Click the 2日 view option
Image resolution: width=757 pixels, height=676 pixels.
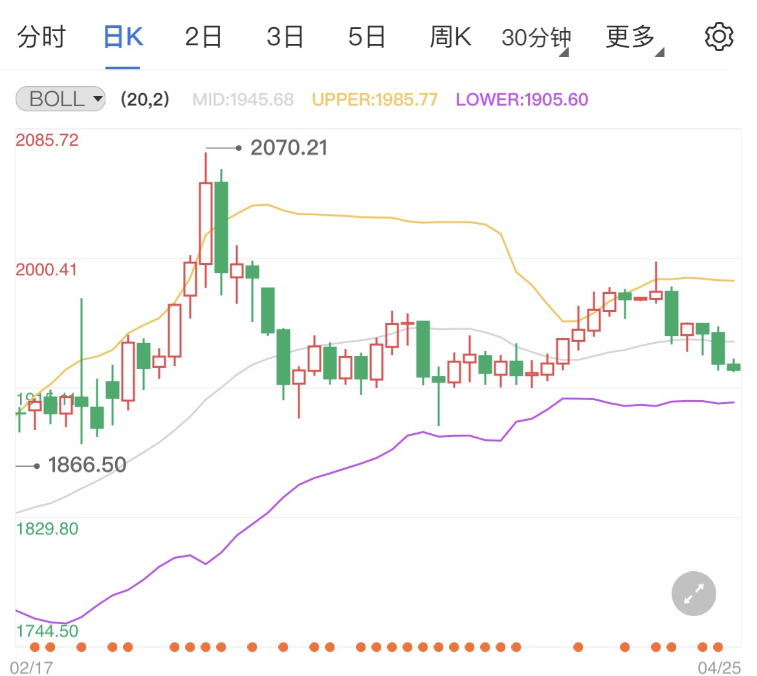pyautogui.click(x=203, y=36)
